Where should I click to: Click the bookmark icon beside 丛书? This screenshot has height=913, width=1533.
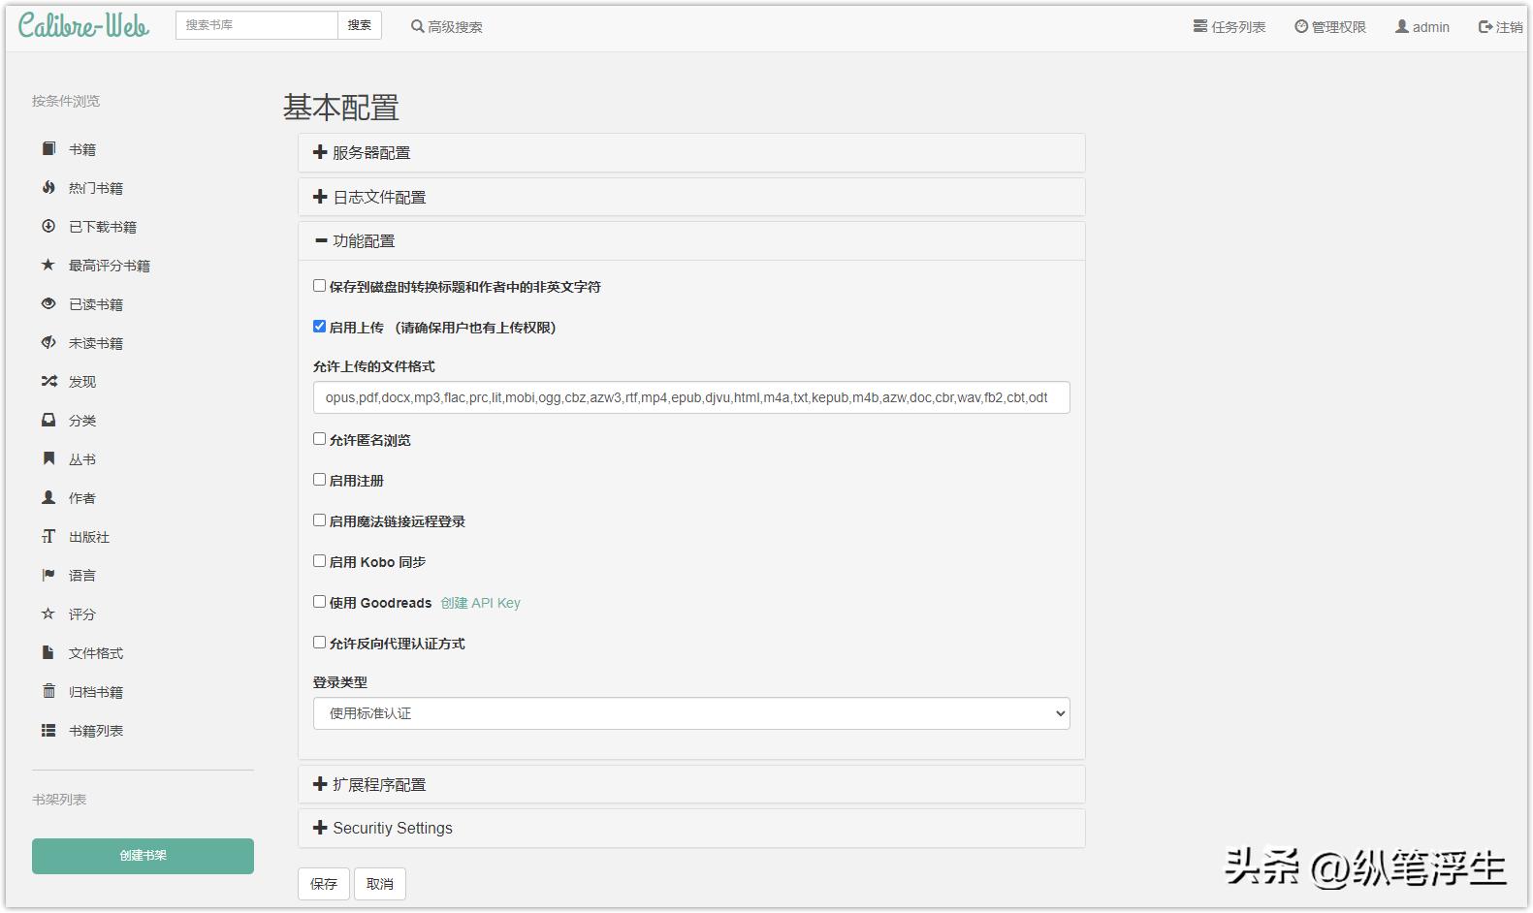[48, 458]
